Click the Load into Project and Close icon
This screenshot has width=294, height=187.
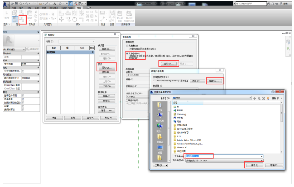tap(129, 13)
